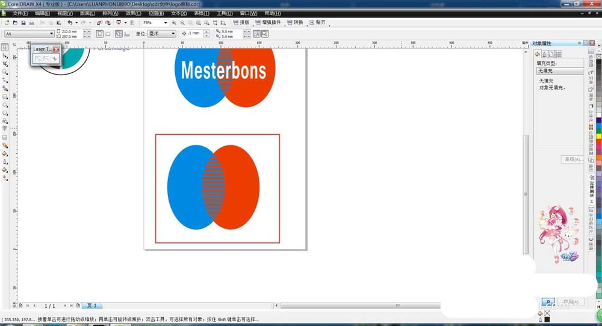The image size is (602, 326).
Task: Select the Freehand curve tool
Action: point(5,80)
